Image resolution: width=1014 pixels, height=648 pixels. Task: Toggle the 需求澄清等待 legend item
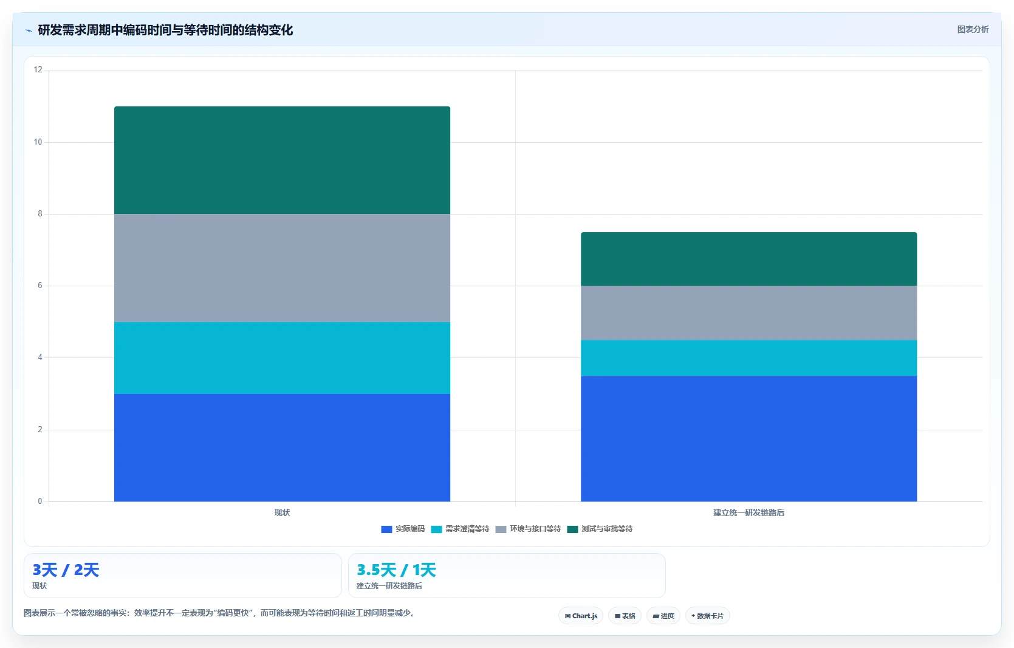tap(460, 529)
